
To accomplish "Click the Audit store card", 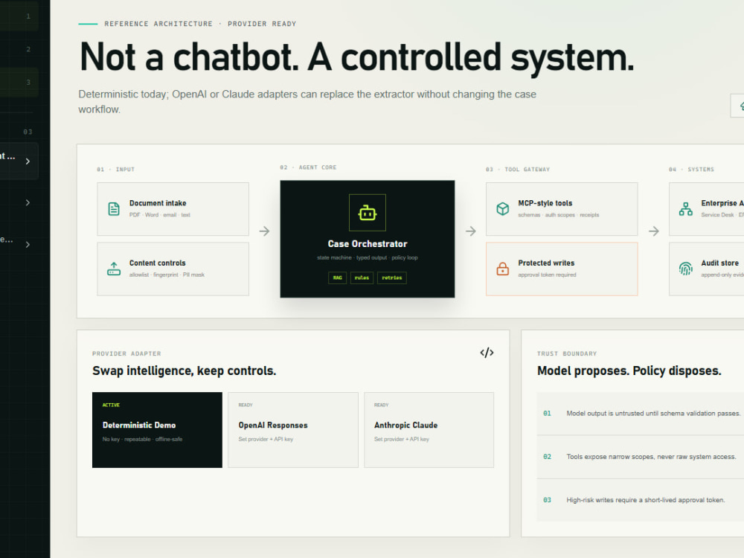I will (x=707, y=269).
